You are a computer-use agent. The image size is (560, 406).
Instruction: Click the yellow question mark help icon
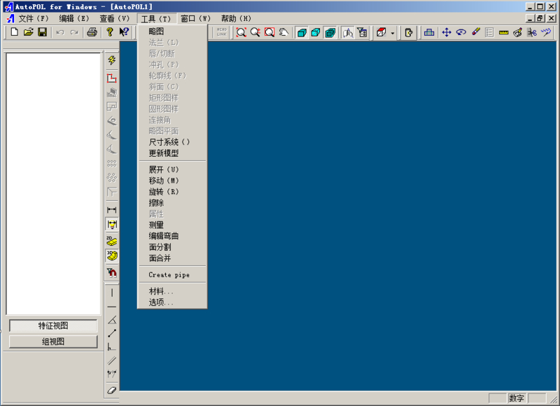109,32
